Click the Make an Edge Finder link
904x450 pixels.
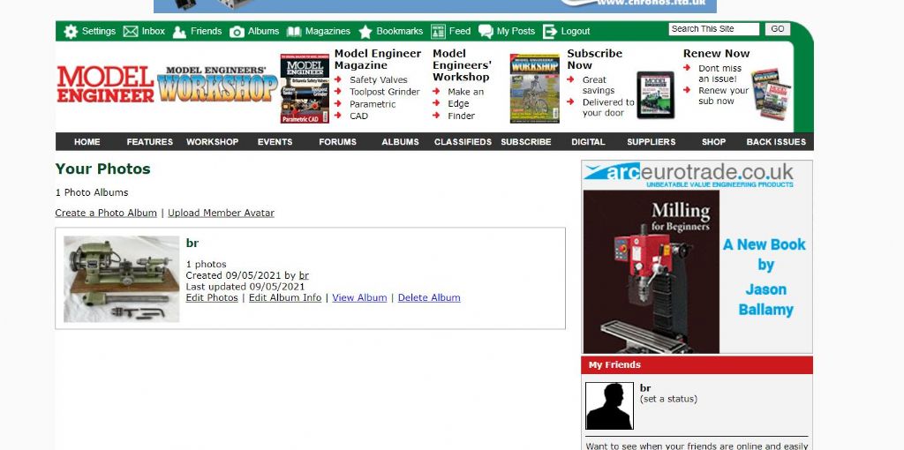466,104
